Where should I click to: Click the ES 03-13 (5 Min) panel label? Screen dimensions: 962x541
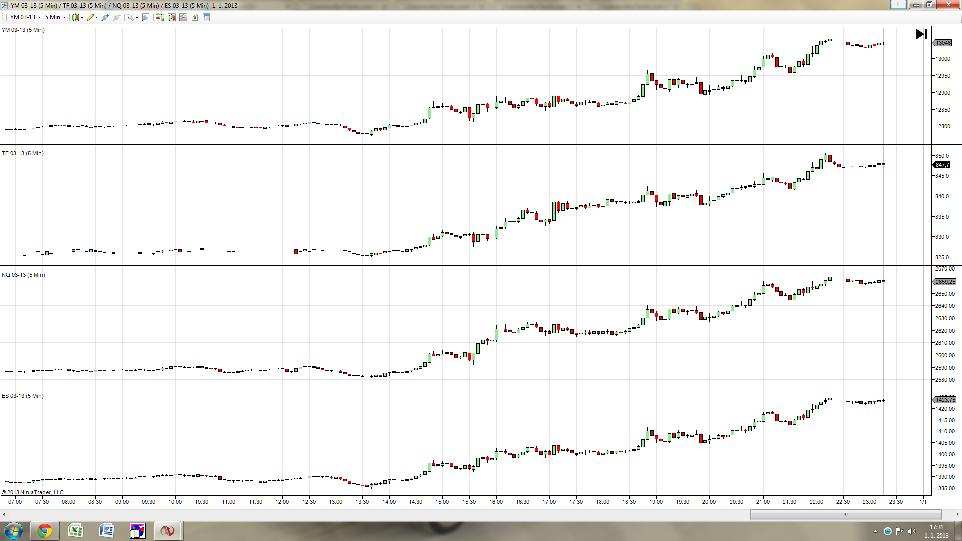23,396
